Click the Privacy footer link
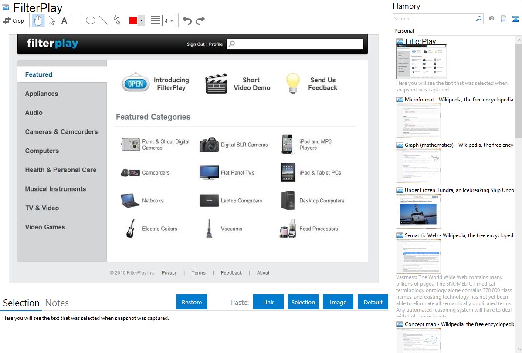Image resolution: width=522 pixels, height=353 pixels. click(x=169, y=273)
